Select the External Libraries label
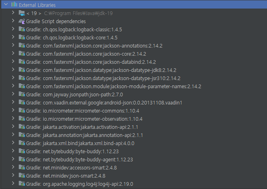267x189 pixels. pyautogui.click(x=37, y=5)
